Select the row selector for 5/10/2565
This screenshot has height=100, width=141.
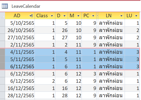click(3, 23)
